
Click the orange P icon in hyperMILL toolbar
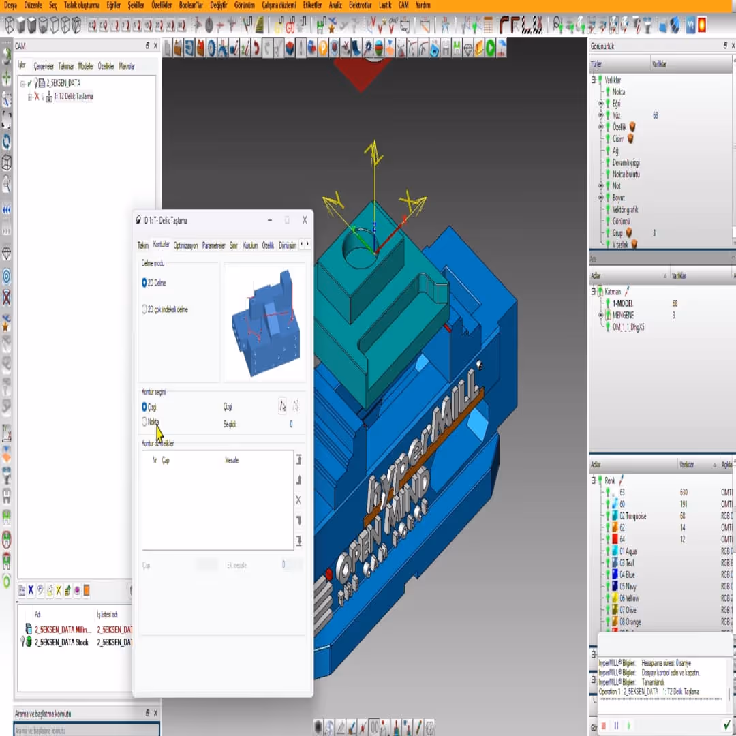tap(323, 48)
